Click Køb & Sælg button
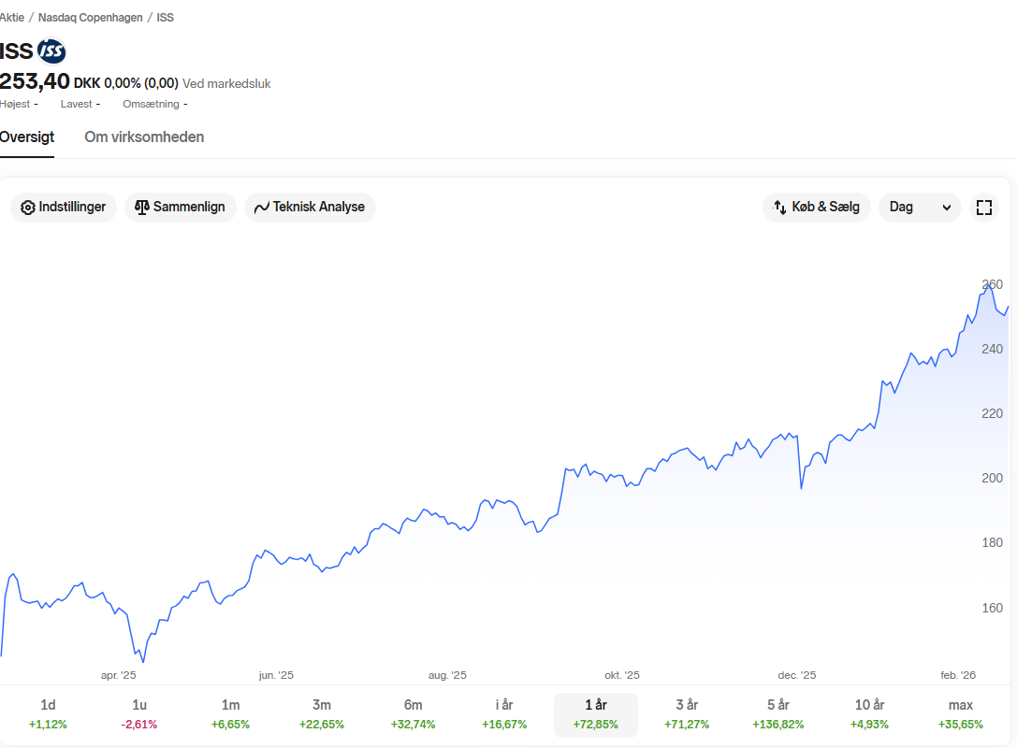 point(817,208)
